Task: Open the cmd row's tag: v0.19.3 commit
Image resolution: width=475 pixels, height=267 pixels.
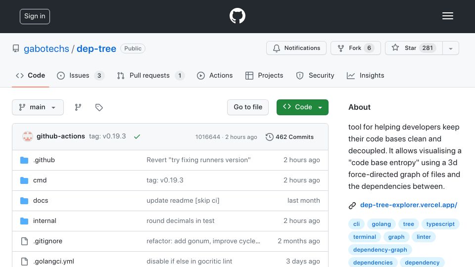Action: point(165,180)
